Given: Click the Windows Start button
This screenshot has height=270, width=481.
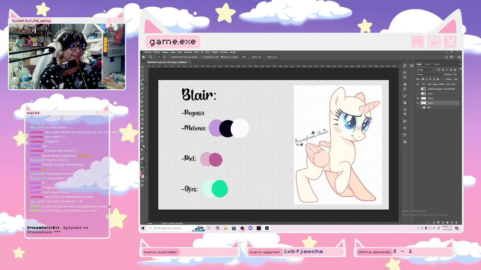Looking at the screenshot, I should pyautogui.click(x=143, y=228).
